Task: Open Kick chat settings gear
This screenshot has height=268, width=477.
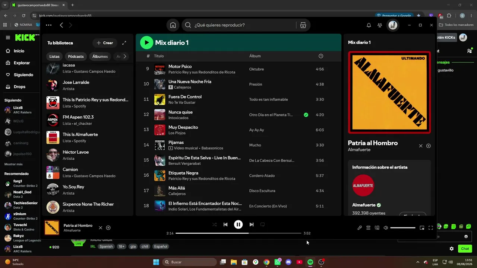Action: (452, 249)
